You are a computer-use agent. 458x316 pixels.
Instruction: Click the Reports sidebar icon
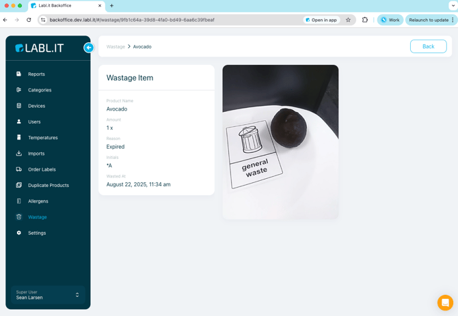click(x=19, y=74)
